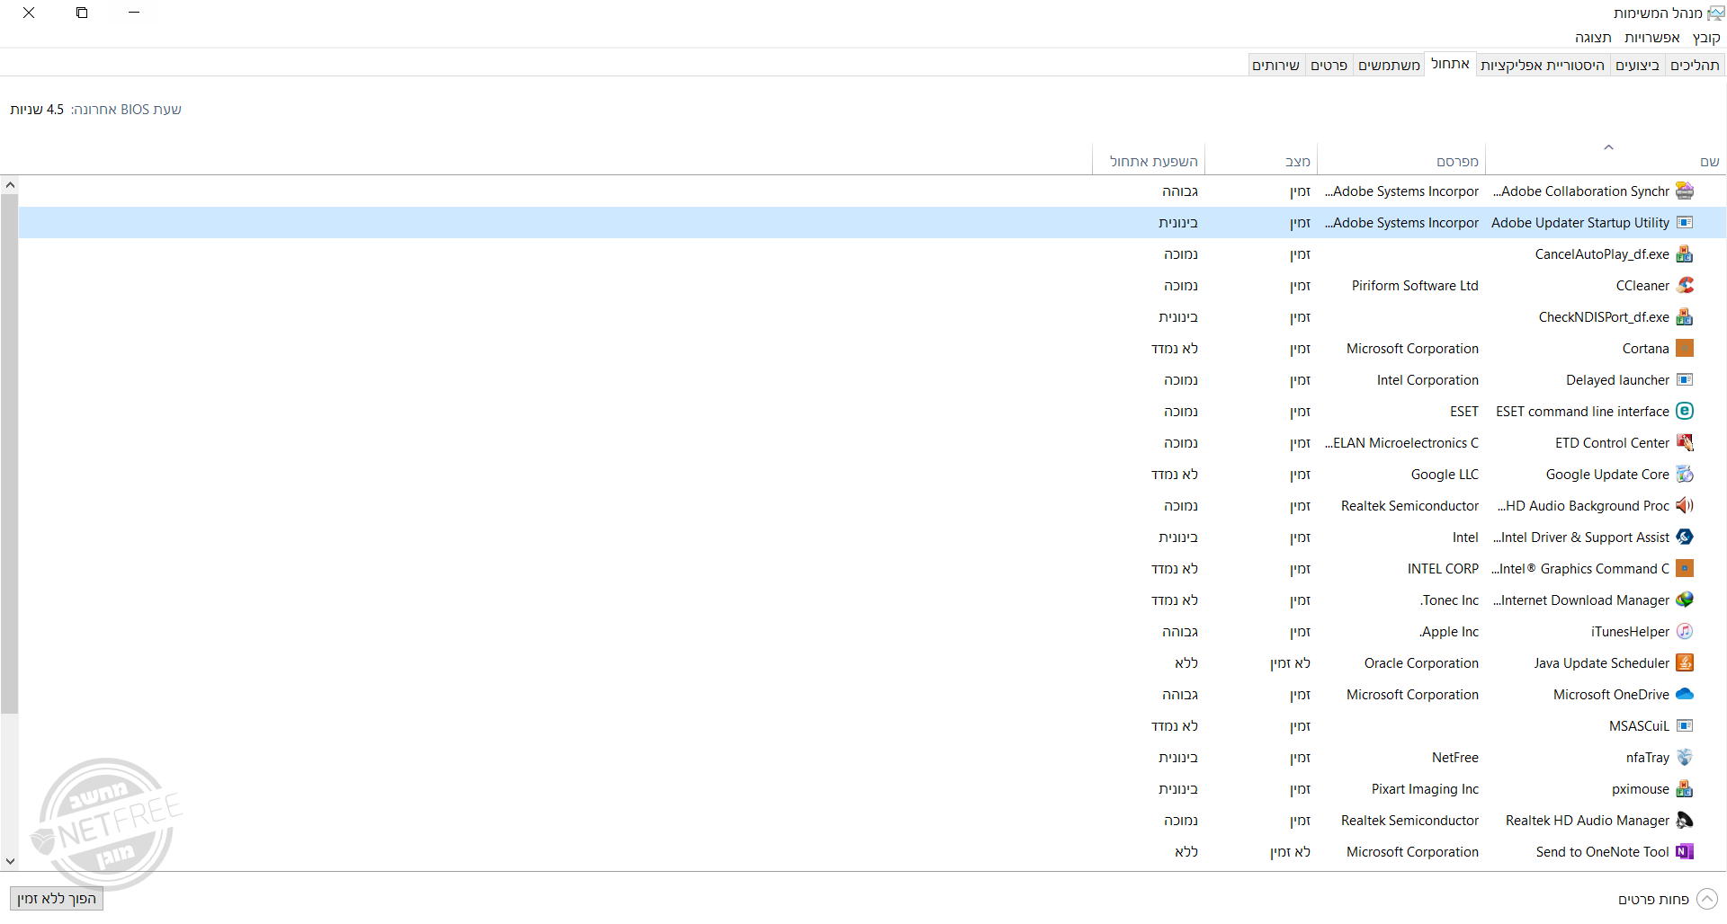The height and width of the screenshot is (924, 1727).
Task: Sort by the השפעת אתחול column header
Action: pyautogui.click(x=1149, y=160)
